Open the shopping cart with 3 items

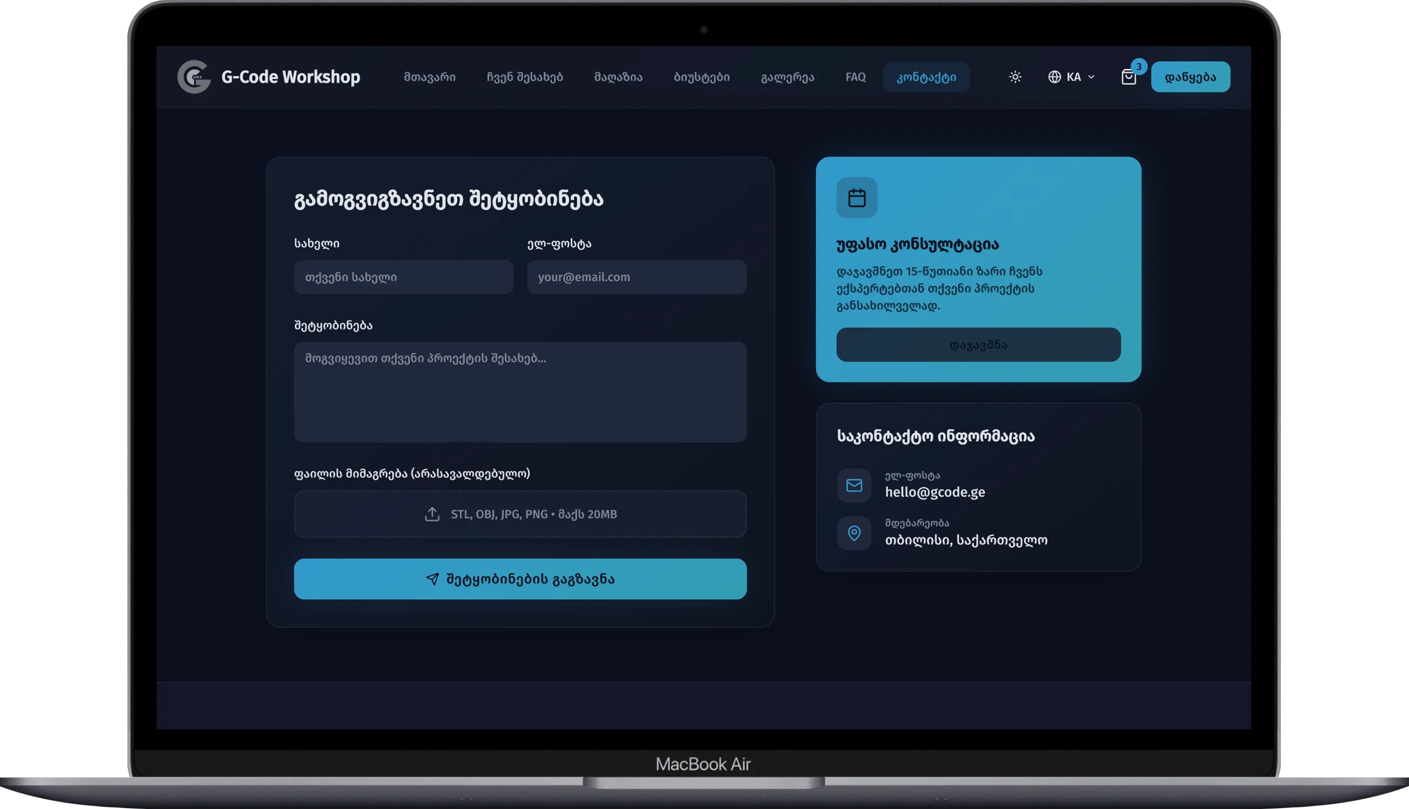tap(1128, 77)
